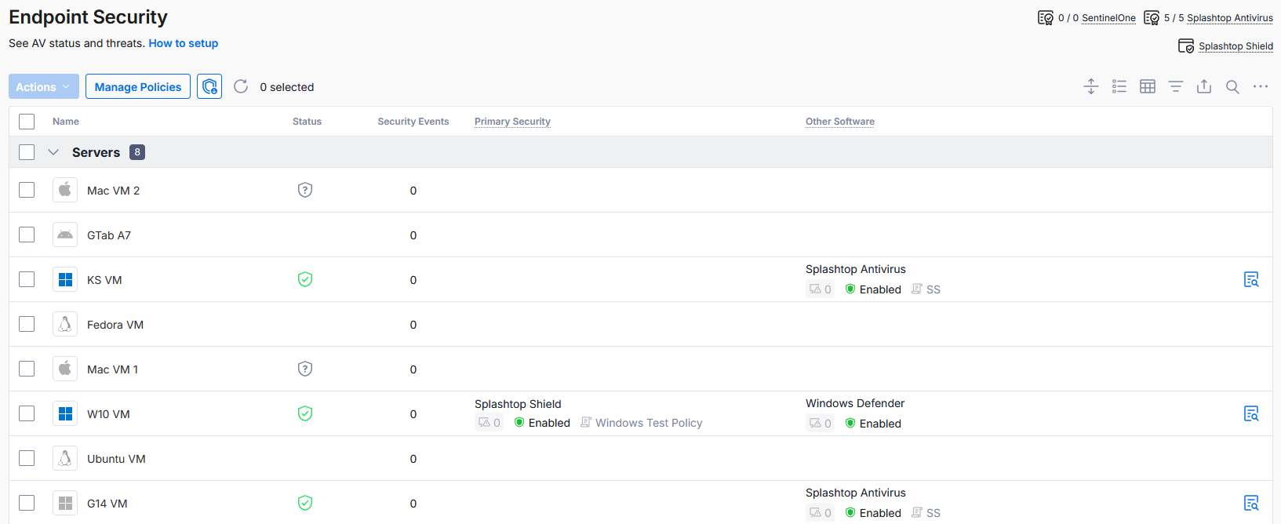This screenshot has width=1281, height=524.
Task: Open scan details icon for KS VM
Action: click(x=1251, y=279)
